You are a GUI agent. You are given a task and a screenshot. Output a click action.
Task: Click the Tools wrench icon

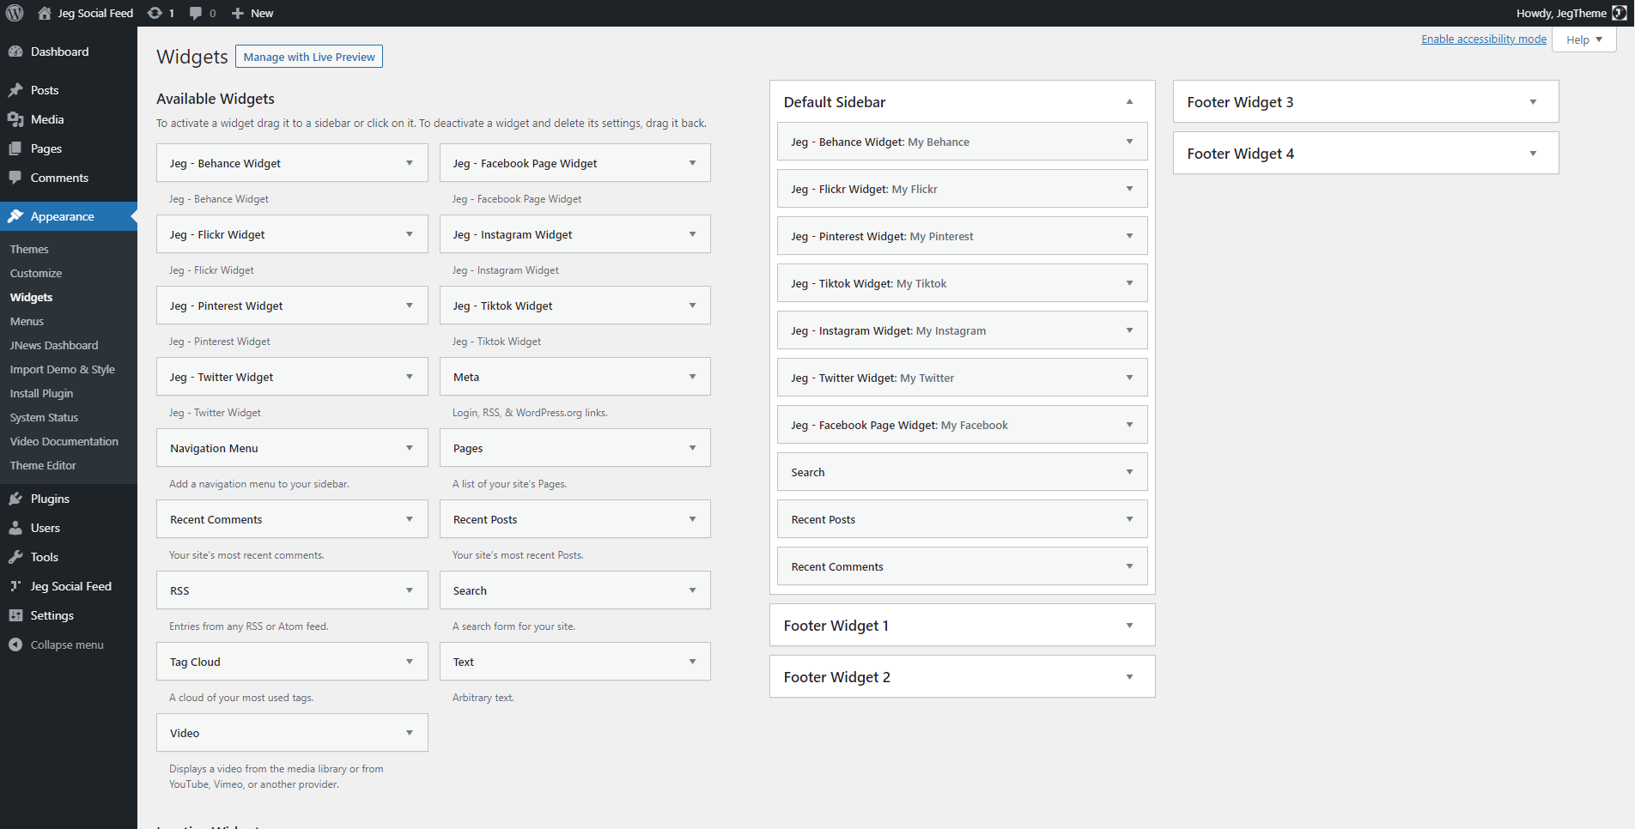click(x=15, y=557)
